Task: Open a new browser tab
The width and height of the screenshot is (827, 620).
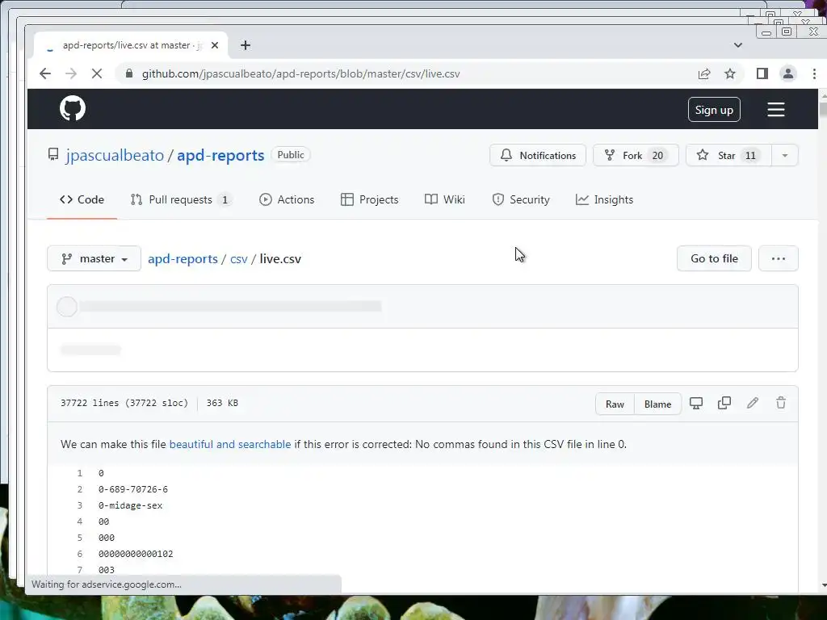Action: click(x=246, y=45)
